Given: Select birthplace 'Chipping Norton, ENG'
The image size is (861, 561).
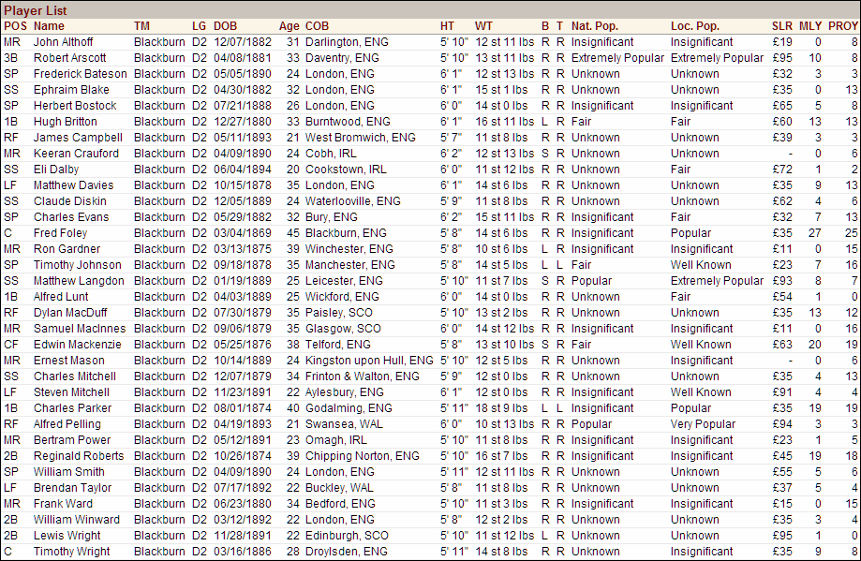Looking at the screenshot, I should coord(363,455).
